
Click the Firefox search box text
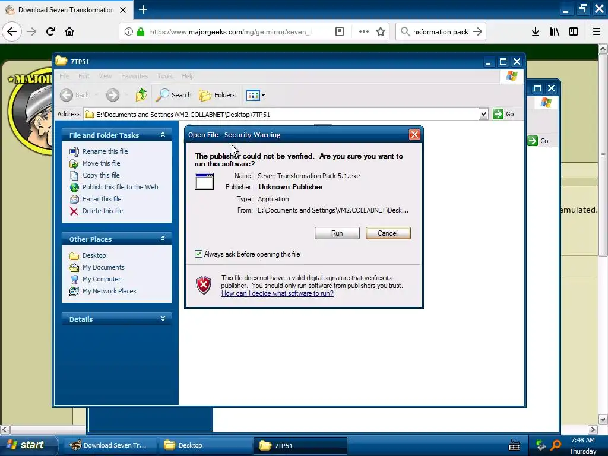[x=441, y=32]
